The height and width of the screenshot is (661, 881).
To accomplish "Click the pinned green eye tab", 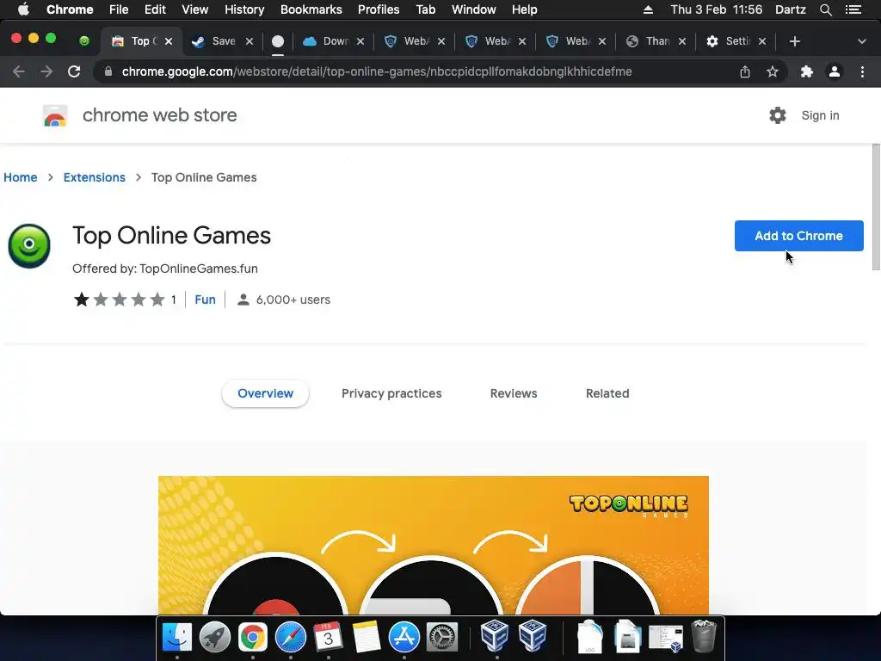I will (84, 40).
